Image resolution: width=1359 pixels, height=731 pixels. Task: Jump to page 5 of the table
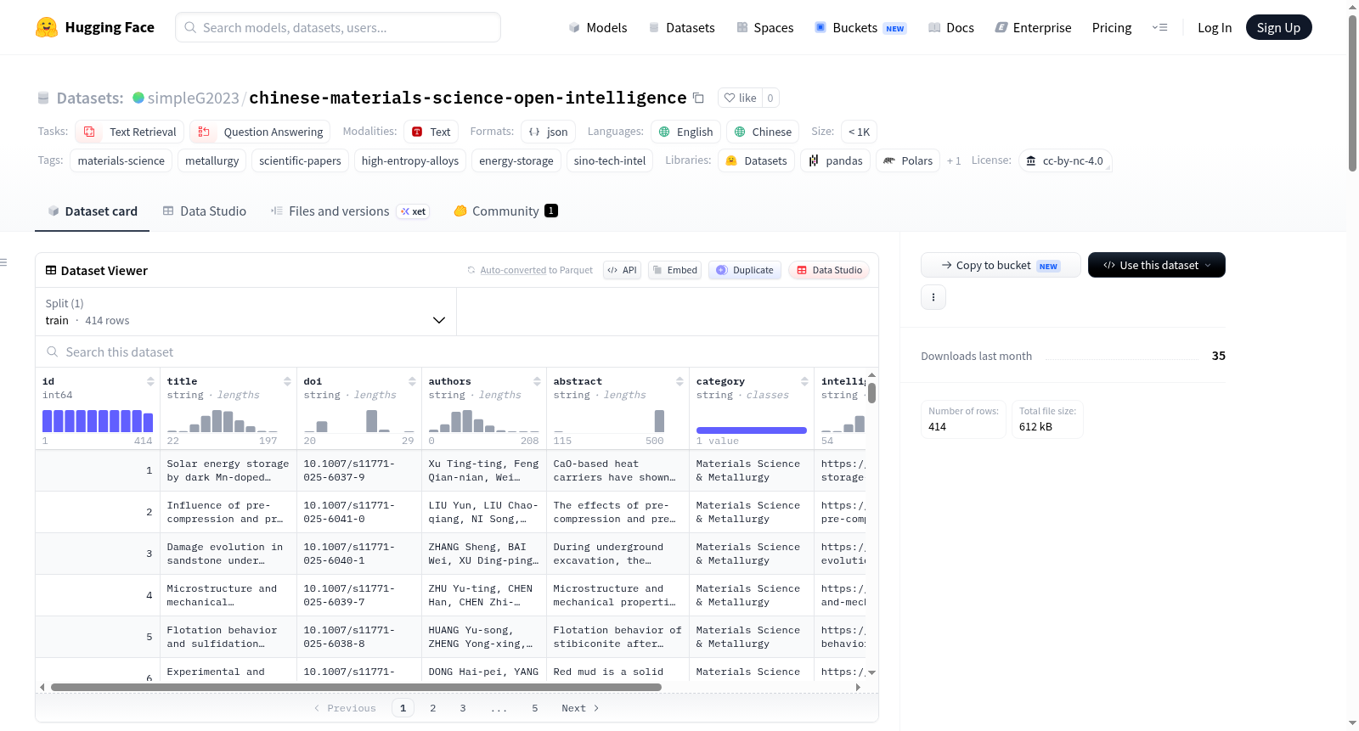[534, 708]
